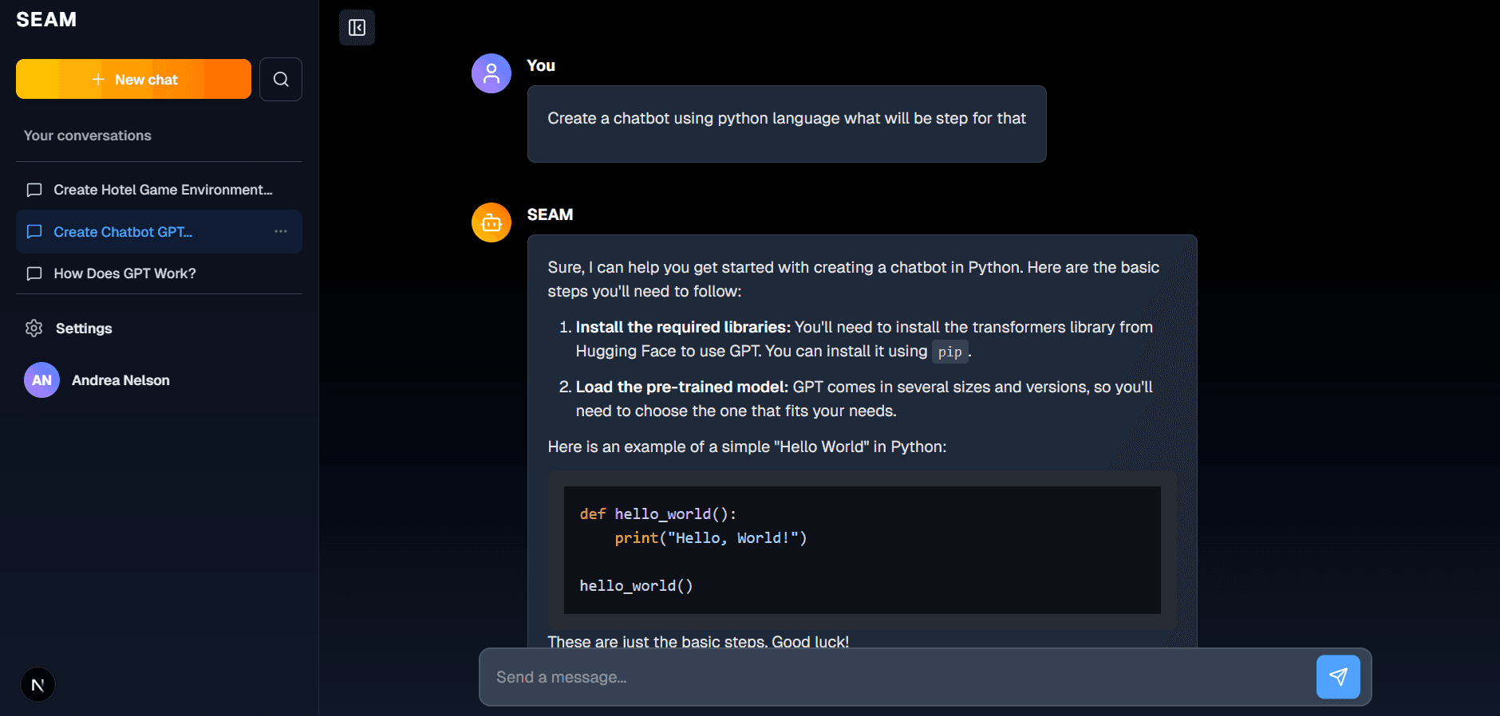
Task: Click the hello_world code block
Action: 862,550
